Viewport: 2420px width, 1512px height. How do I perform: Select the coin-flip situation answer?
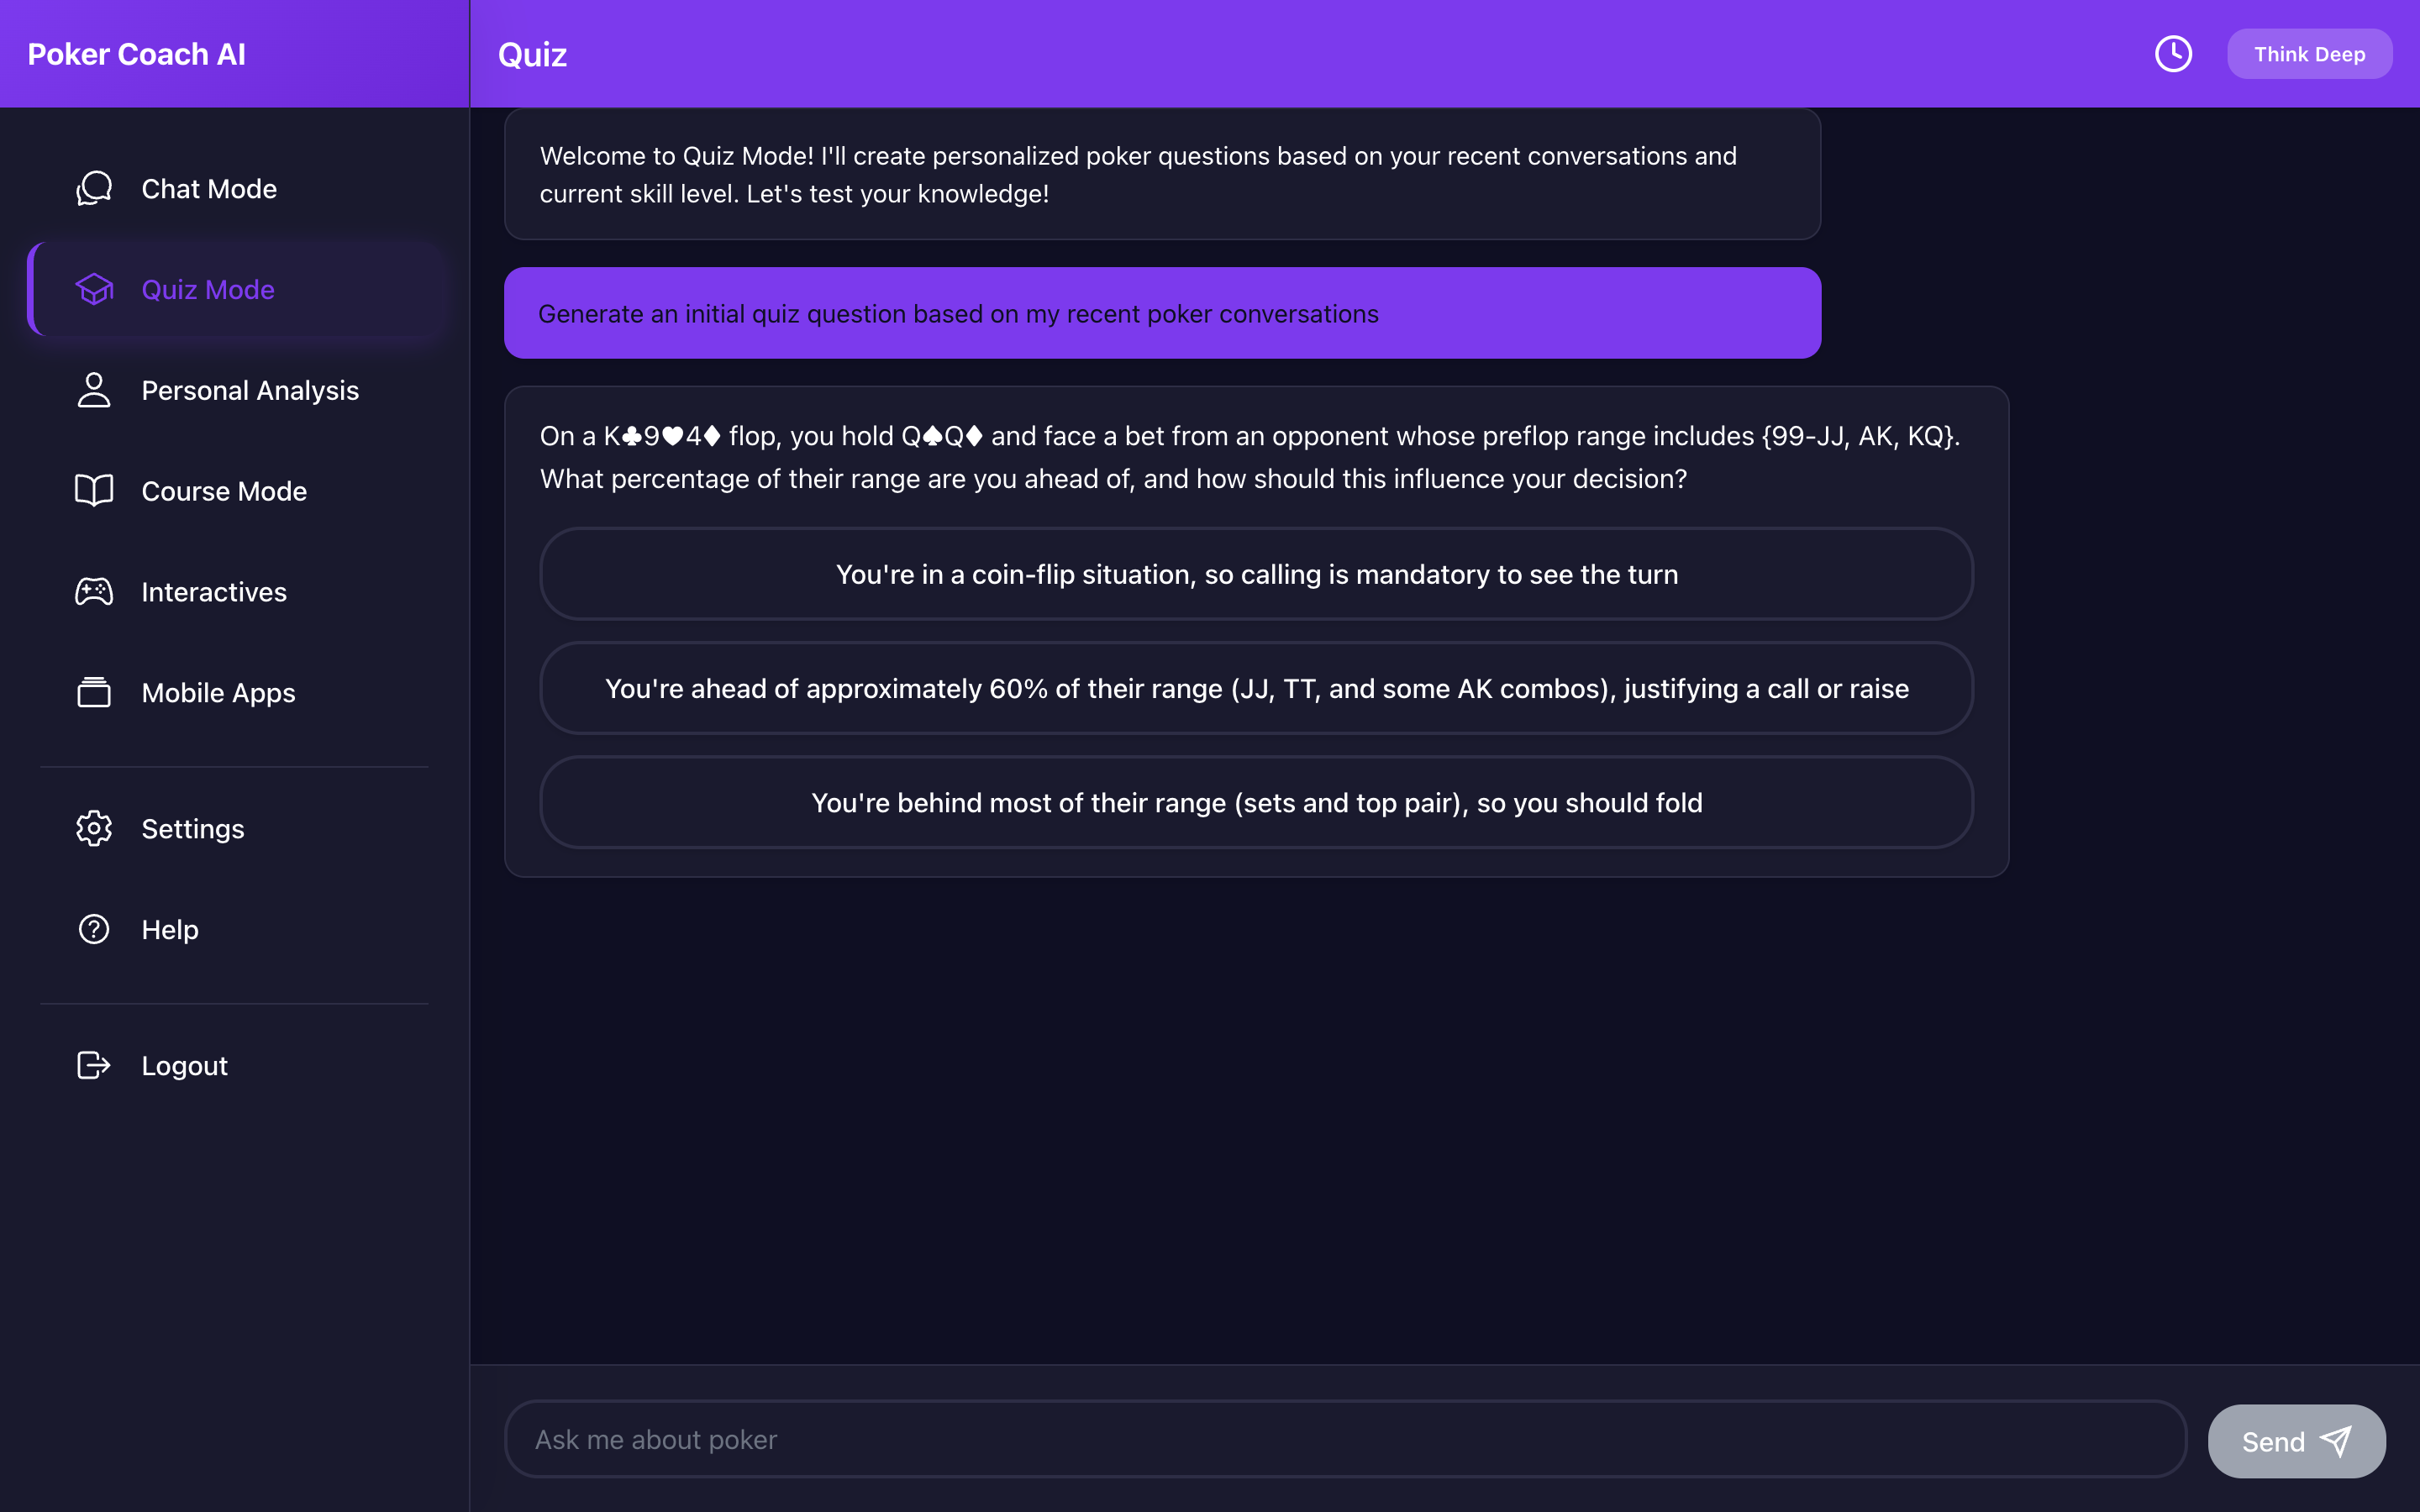point(1256,574)
